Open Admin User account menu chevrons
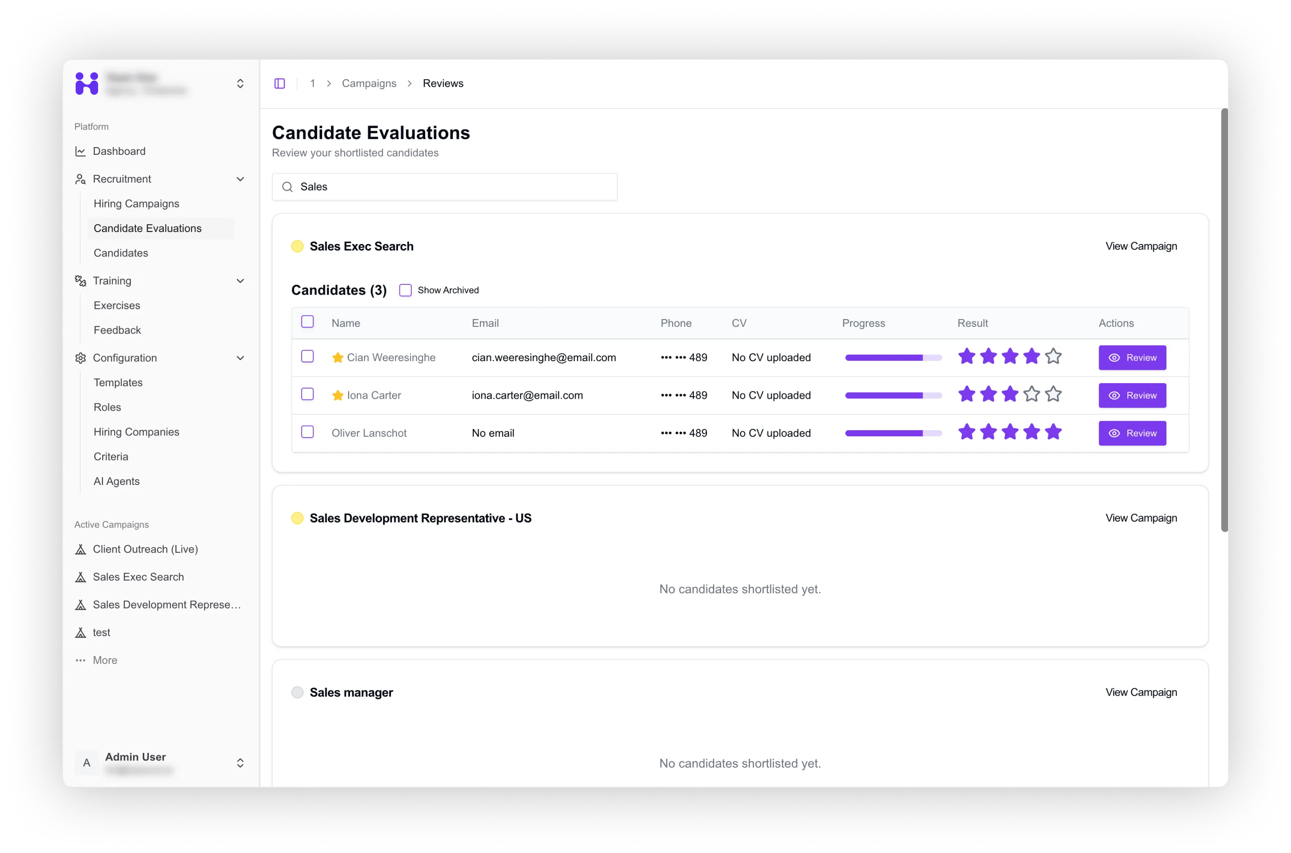The image size is (1291, 853). click(x=240, y=763)
